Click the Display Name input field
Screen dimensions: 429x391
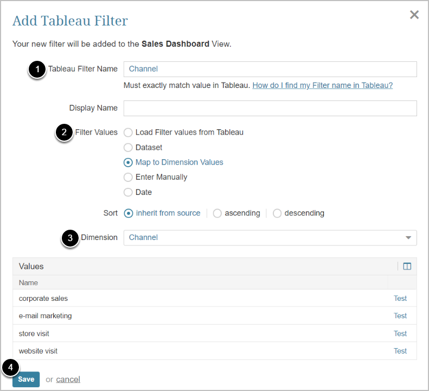270,108
